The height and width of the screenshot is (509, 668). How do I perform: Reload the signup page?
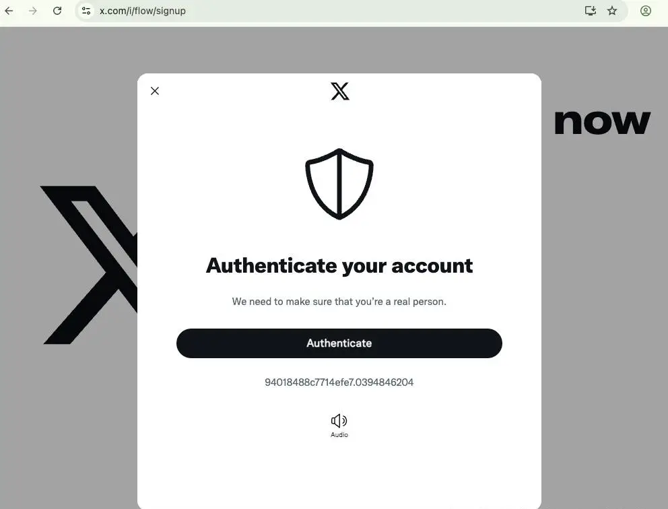57,11
